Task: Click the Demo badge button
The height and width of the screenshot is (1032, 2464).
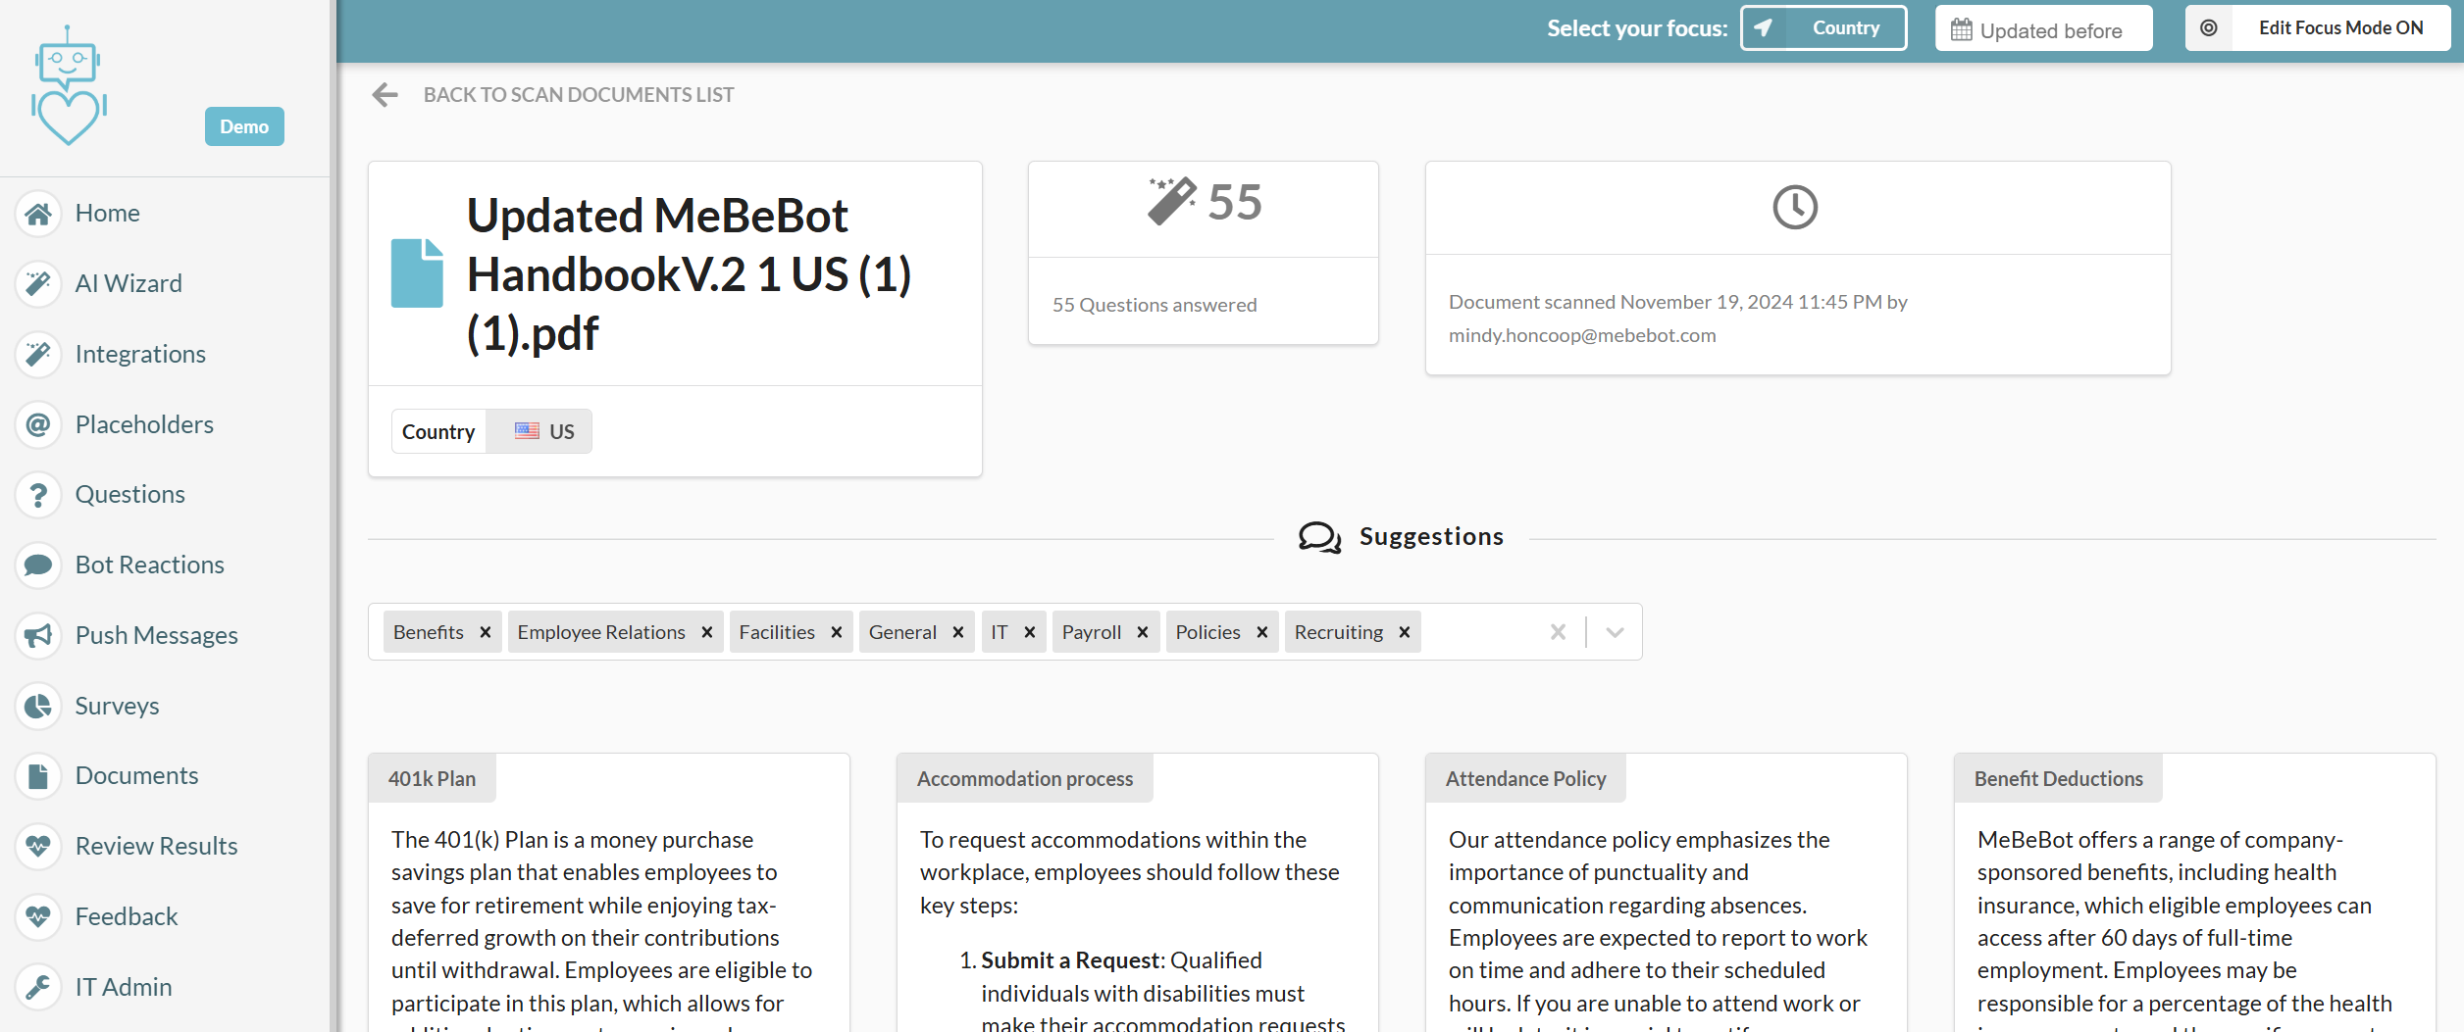Action: pyautogui.click(x=244, y=126)
